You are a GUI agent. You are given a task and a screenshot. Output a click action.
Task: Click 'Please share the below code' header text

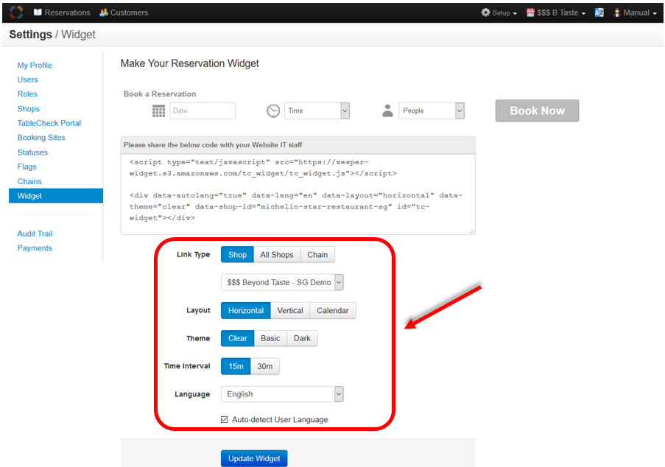point(213,145)
